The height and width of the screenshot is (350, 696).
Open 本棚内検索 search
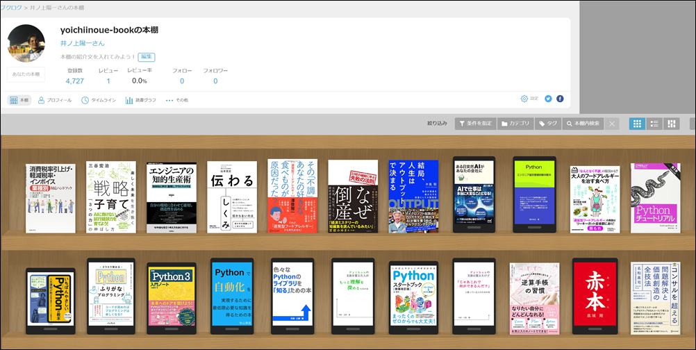[x=583, y=124]
